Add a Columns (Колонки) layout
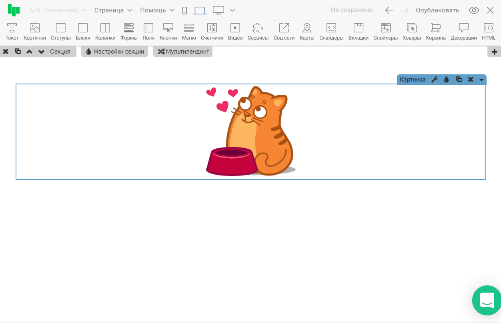Image resolution: width=501 pixels, height=323 pixels. 105,32
